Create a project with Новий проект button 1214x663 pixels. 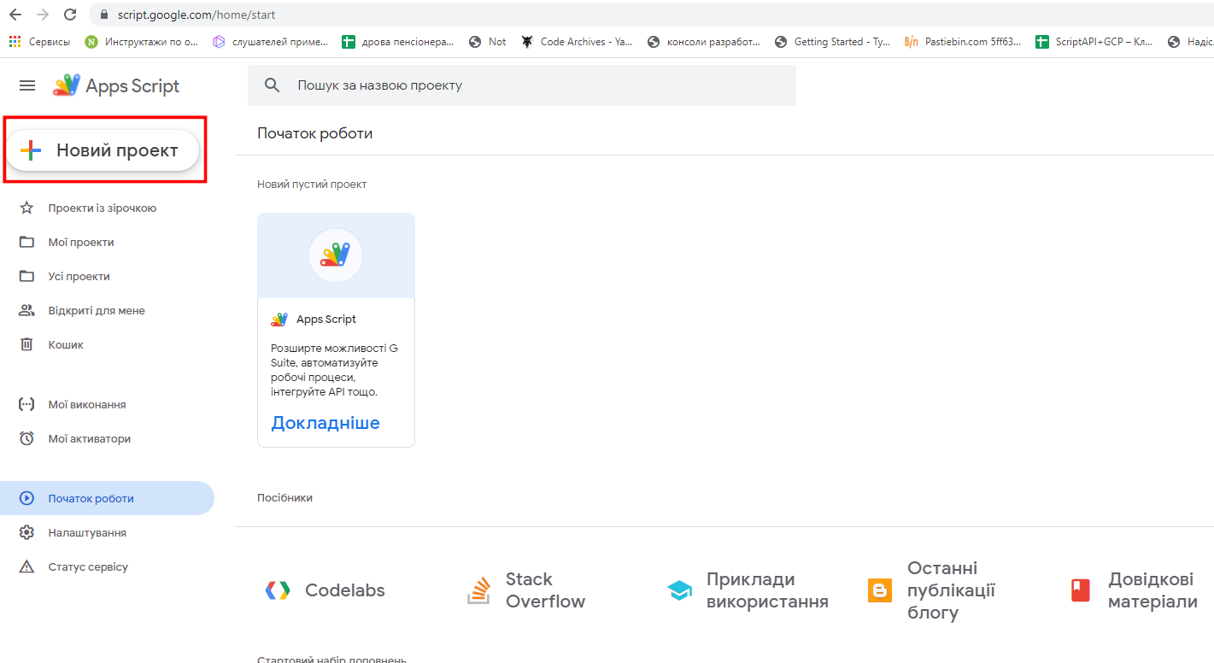pyautogui.click(x=103, y=150)
